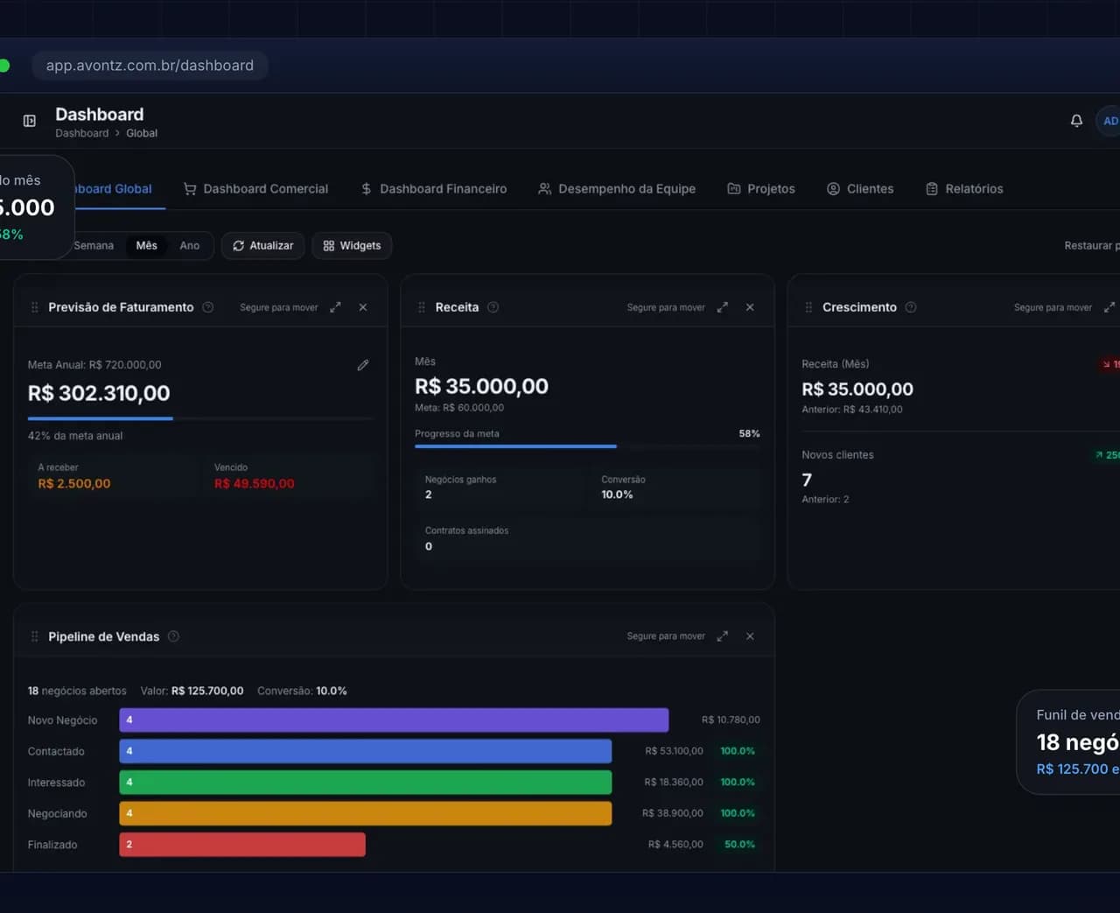Expand the Crescimento widget
The height and width of the screenshot is (913, 1120).
pyautogui.click(x=1109, y=307)
